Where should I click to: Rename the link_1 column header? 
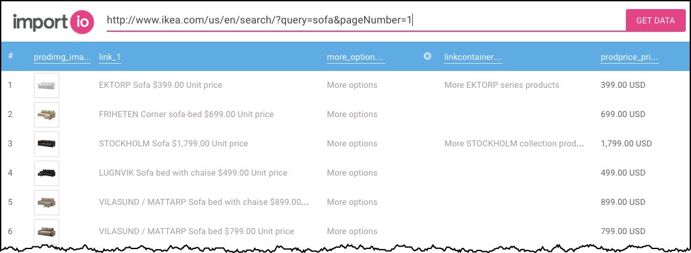[109, 58]
